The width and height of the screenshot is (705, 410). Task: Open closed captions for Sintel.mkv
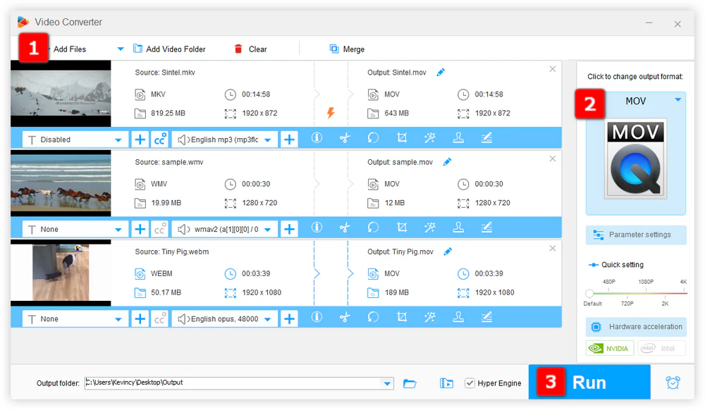click(x=160, y=139)
